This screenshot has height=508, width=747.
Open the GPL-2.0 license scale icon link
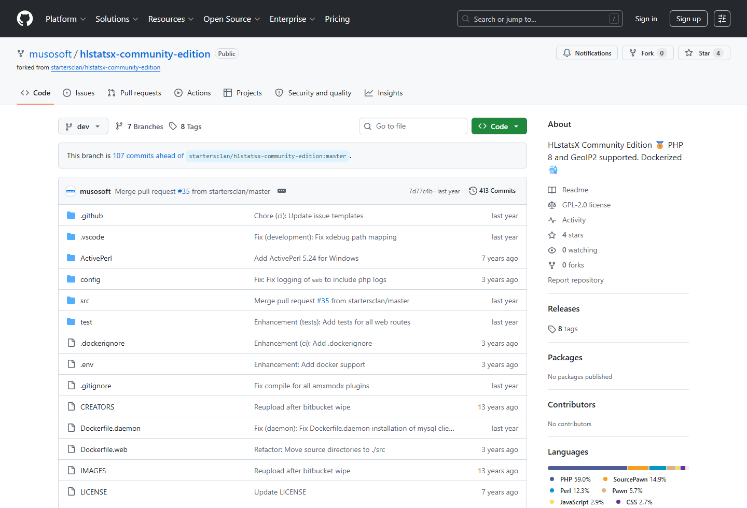pyautogui.click(x=552, y=205)
